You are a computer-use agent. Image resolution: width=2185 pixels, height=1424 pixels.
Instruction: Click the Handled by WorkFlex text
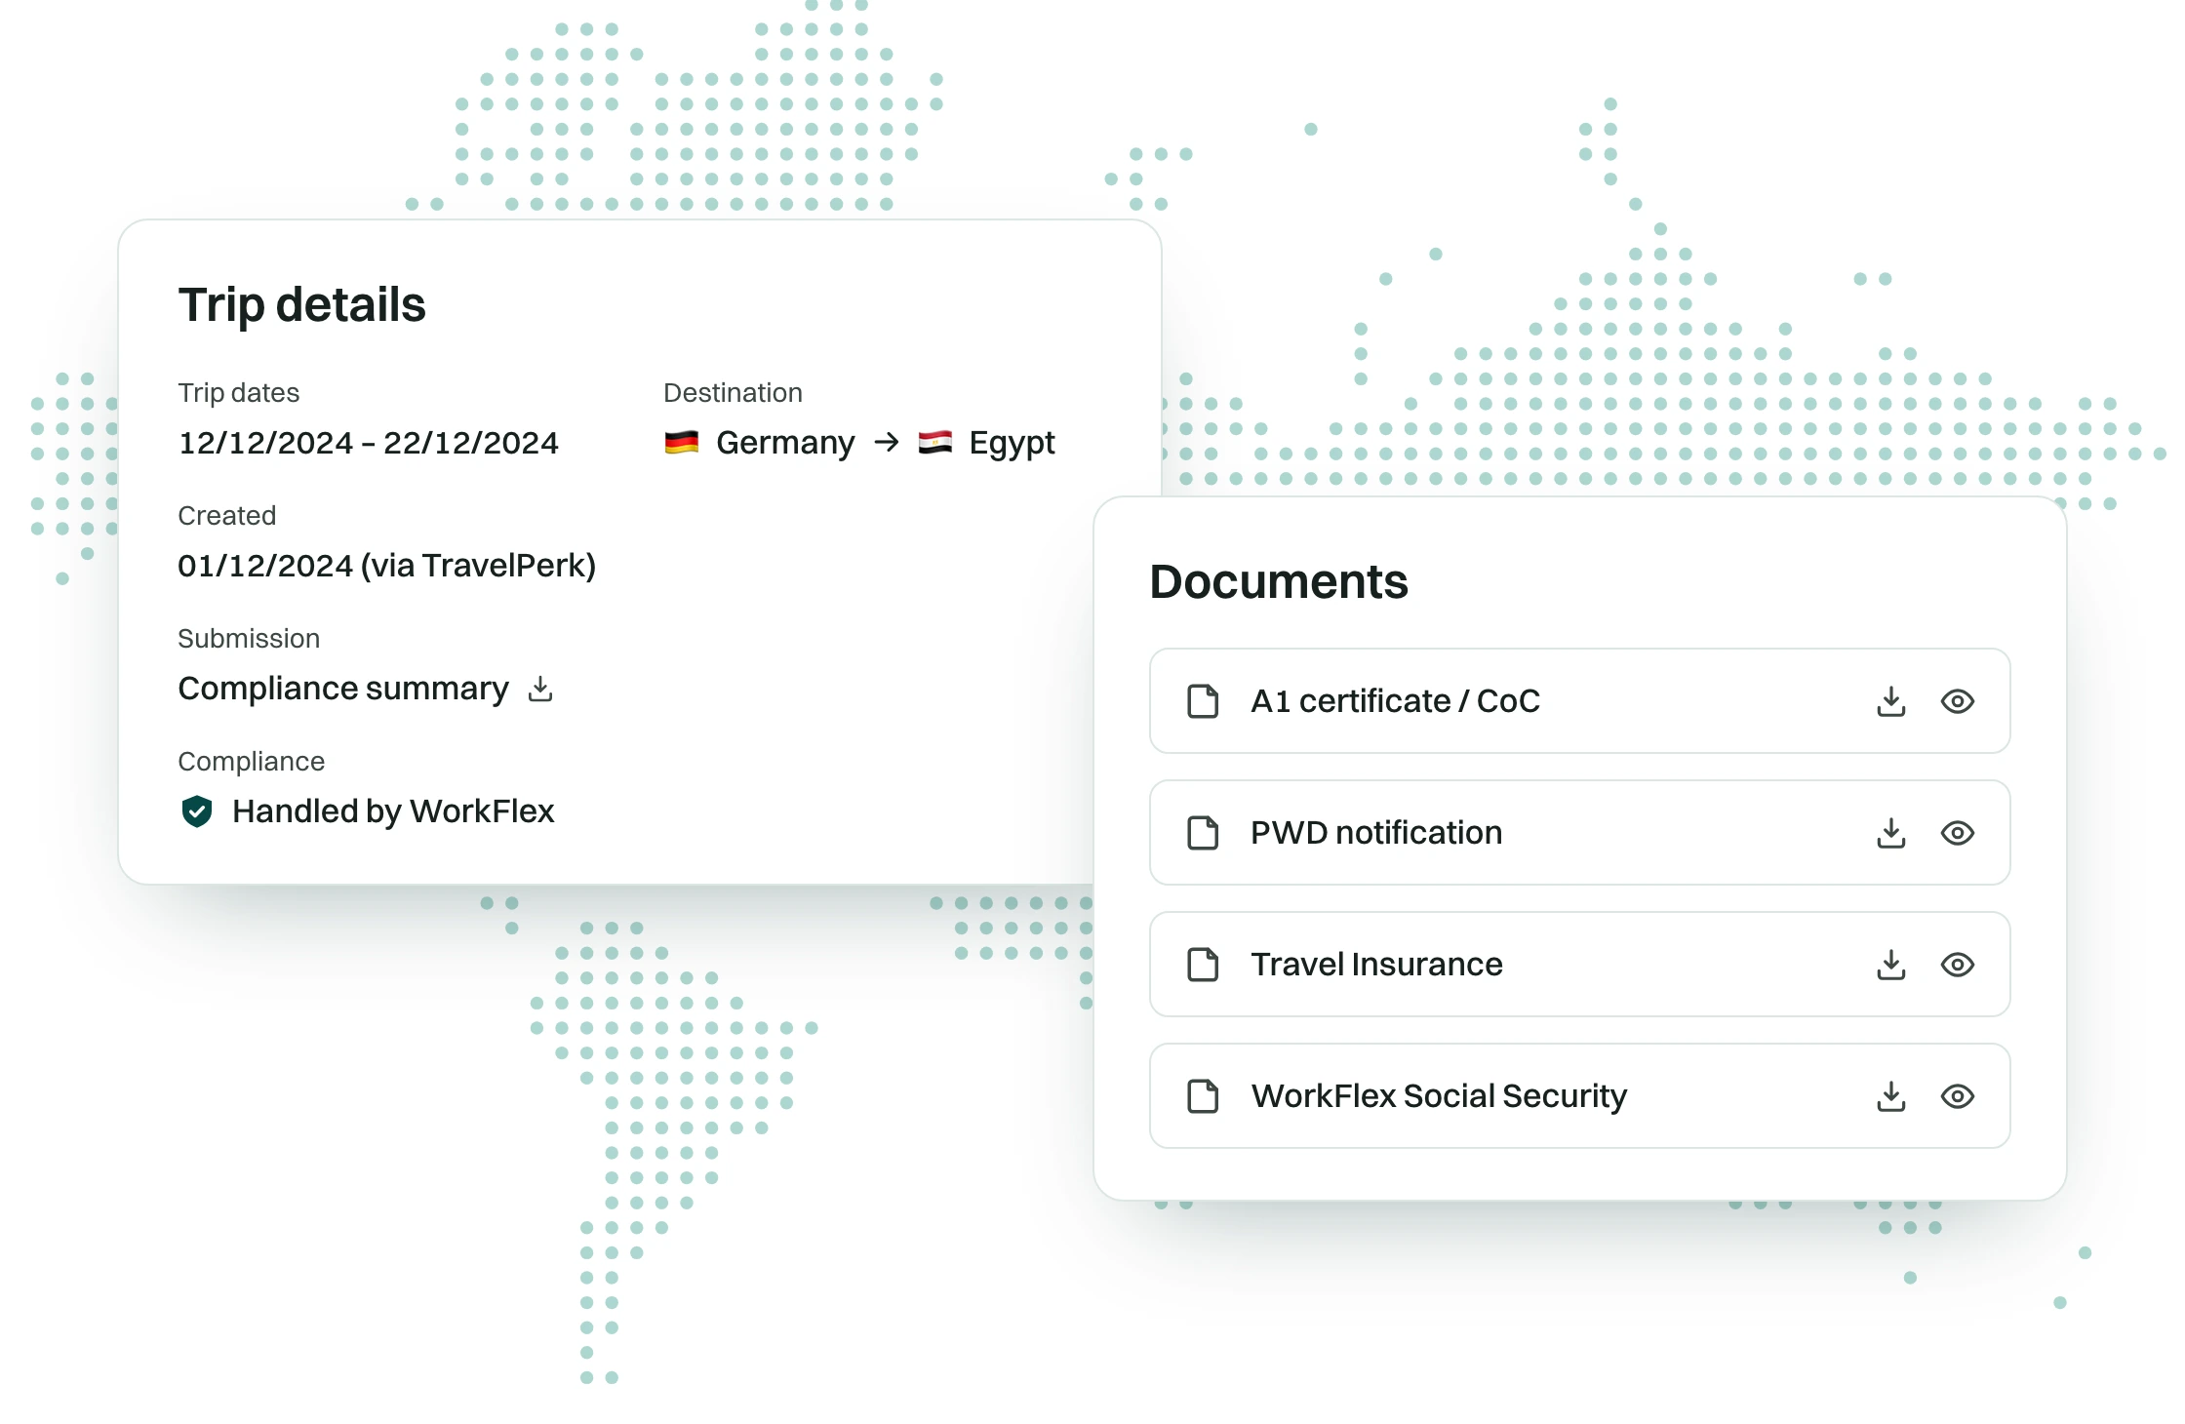[x=393, y=811]
